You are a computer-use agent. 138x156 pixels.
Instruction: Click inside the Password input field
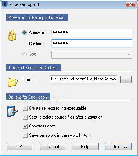pos(92,33)
